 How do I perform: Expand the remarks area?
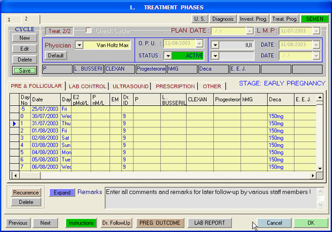(x=62, y=193)
